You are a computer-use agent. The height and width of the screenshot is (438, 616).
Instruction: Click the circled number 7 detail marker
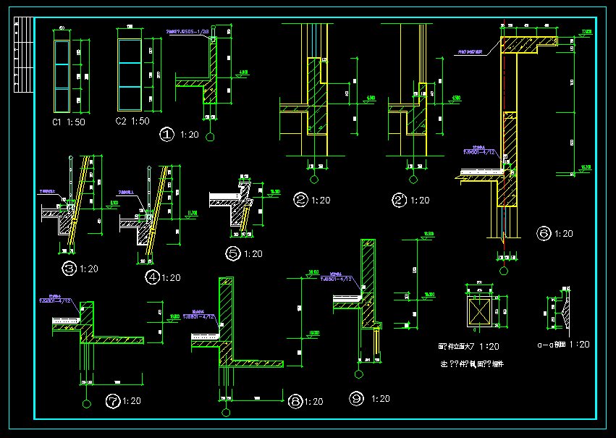(x=112, y=400)
